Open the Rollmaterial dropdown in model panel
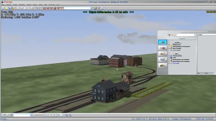 pos(195,35)
